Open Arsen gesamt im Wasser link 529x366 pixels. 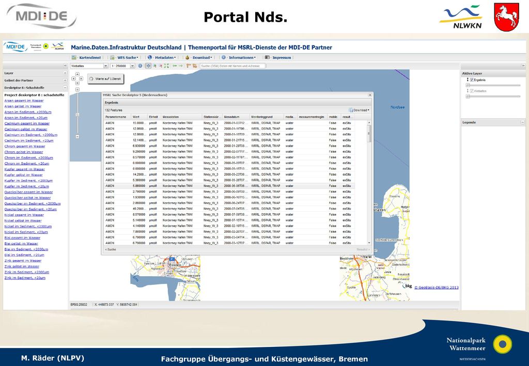tap(24, 101)
